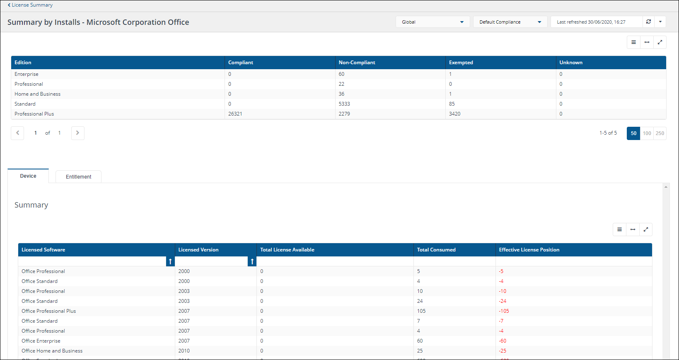Image resolution: width=679 pixels, height=360 pixels.
Task: Click the Licensed Software filter field
Action: pos(92,261)
